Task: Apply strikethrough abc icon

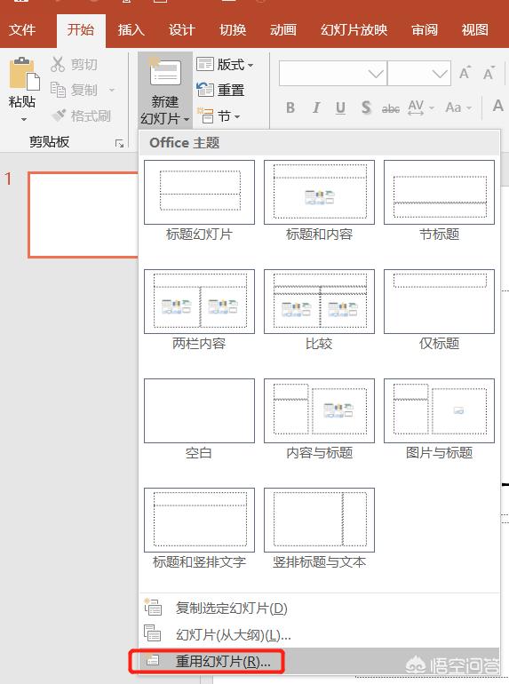Action: [390, 108]
